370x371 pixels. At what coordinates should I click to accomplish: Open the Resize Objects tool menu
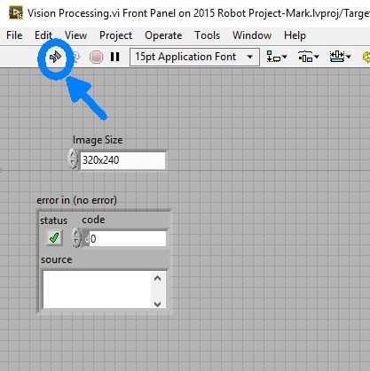(x=340, y=57)
